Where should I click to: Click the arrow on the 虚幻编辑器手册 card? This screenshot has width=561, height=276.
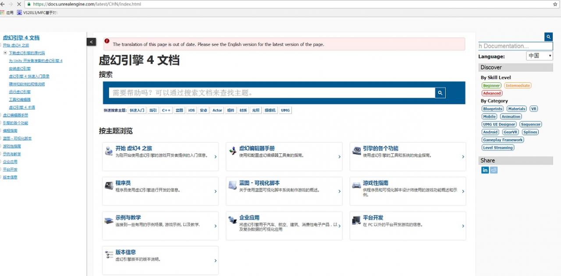(x=339, y=157)
